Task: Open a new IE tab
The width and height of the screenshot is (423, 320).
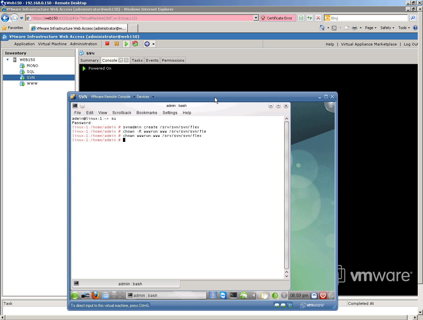Action: click(x=133, y=28)
